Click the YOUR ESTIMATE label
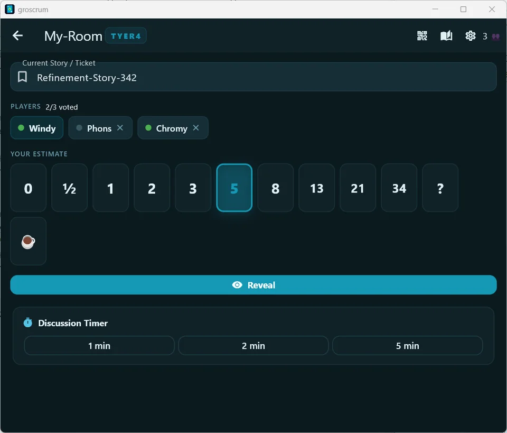 39,154
